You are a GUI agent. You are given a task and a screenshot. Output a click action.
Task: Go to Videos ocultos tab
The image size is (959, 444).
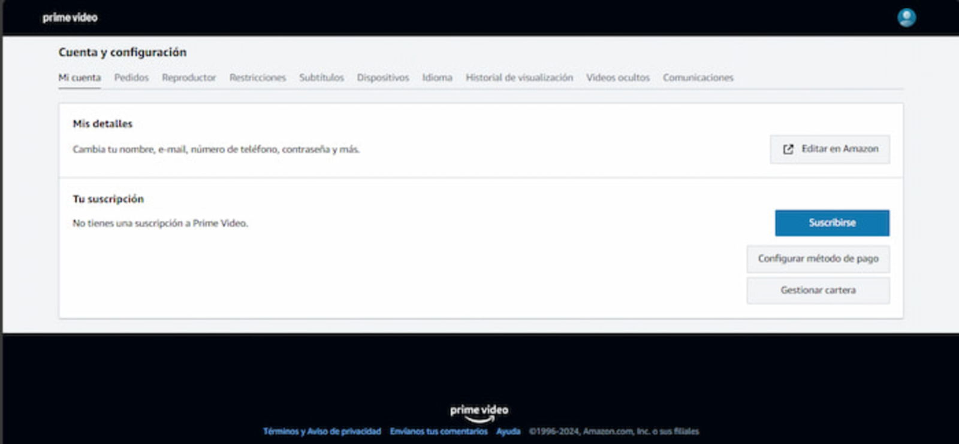(x=618, y=77)
